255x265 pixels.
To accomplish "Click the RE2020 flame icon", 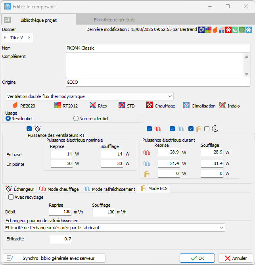I will (15, 106).
